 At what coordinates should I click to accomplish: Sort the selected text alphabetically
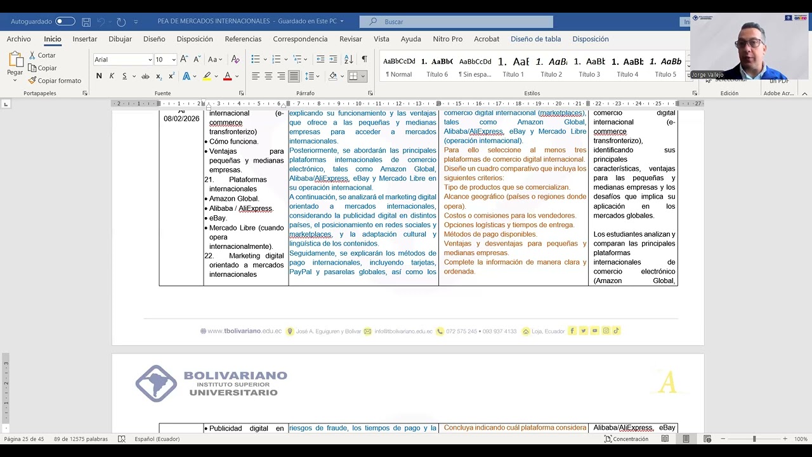349,59
